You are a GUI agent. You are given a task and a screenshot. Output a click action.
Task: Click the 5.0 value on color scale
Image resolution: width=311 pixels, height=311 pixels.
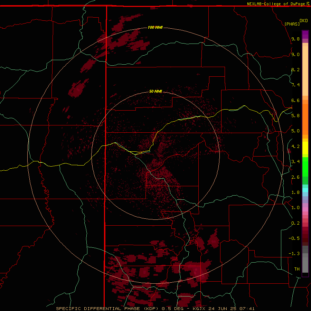(295, 131)
